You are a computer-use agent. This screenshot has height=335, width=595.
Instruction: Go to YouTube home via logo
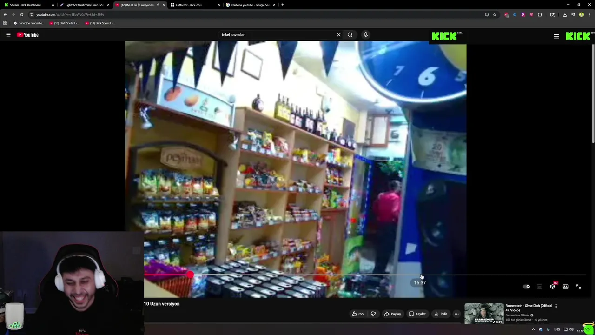tap(28, 35)
